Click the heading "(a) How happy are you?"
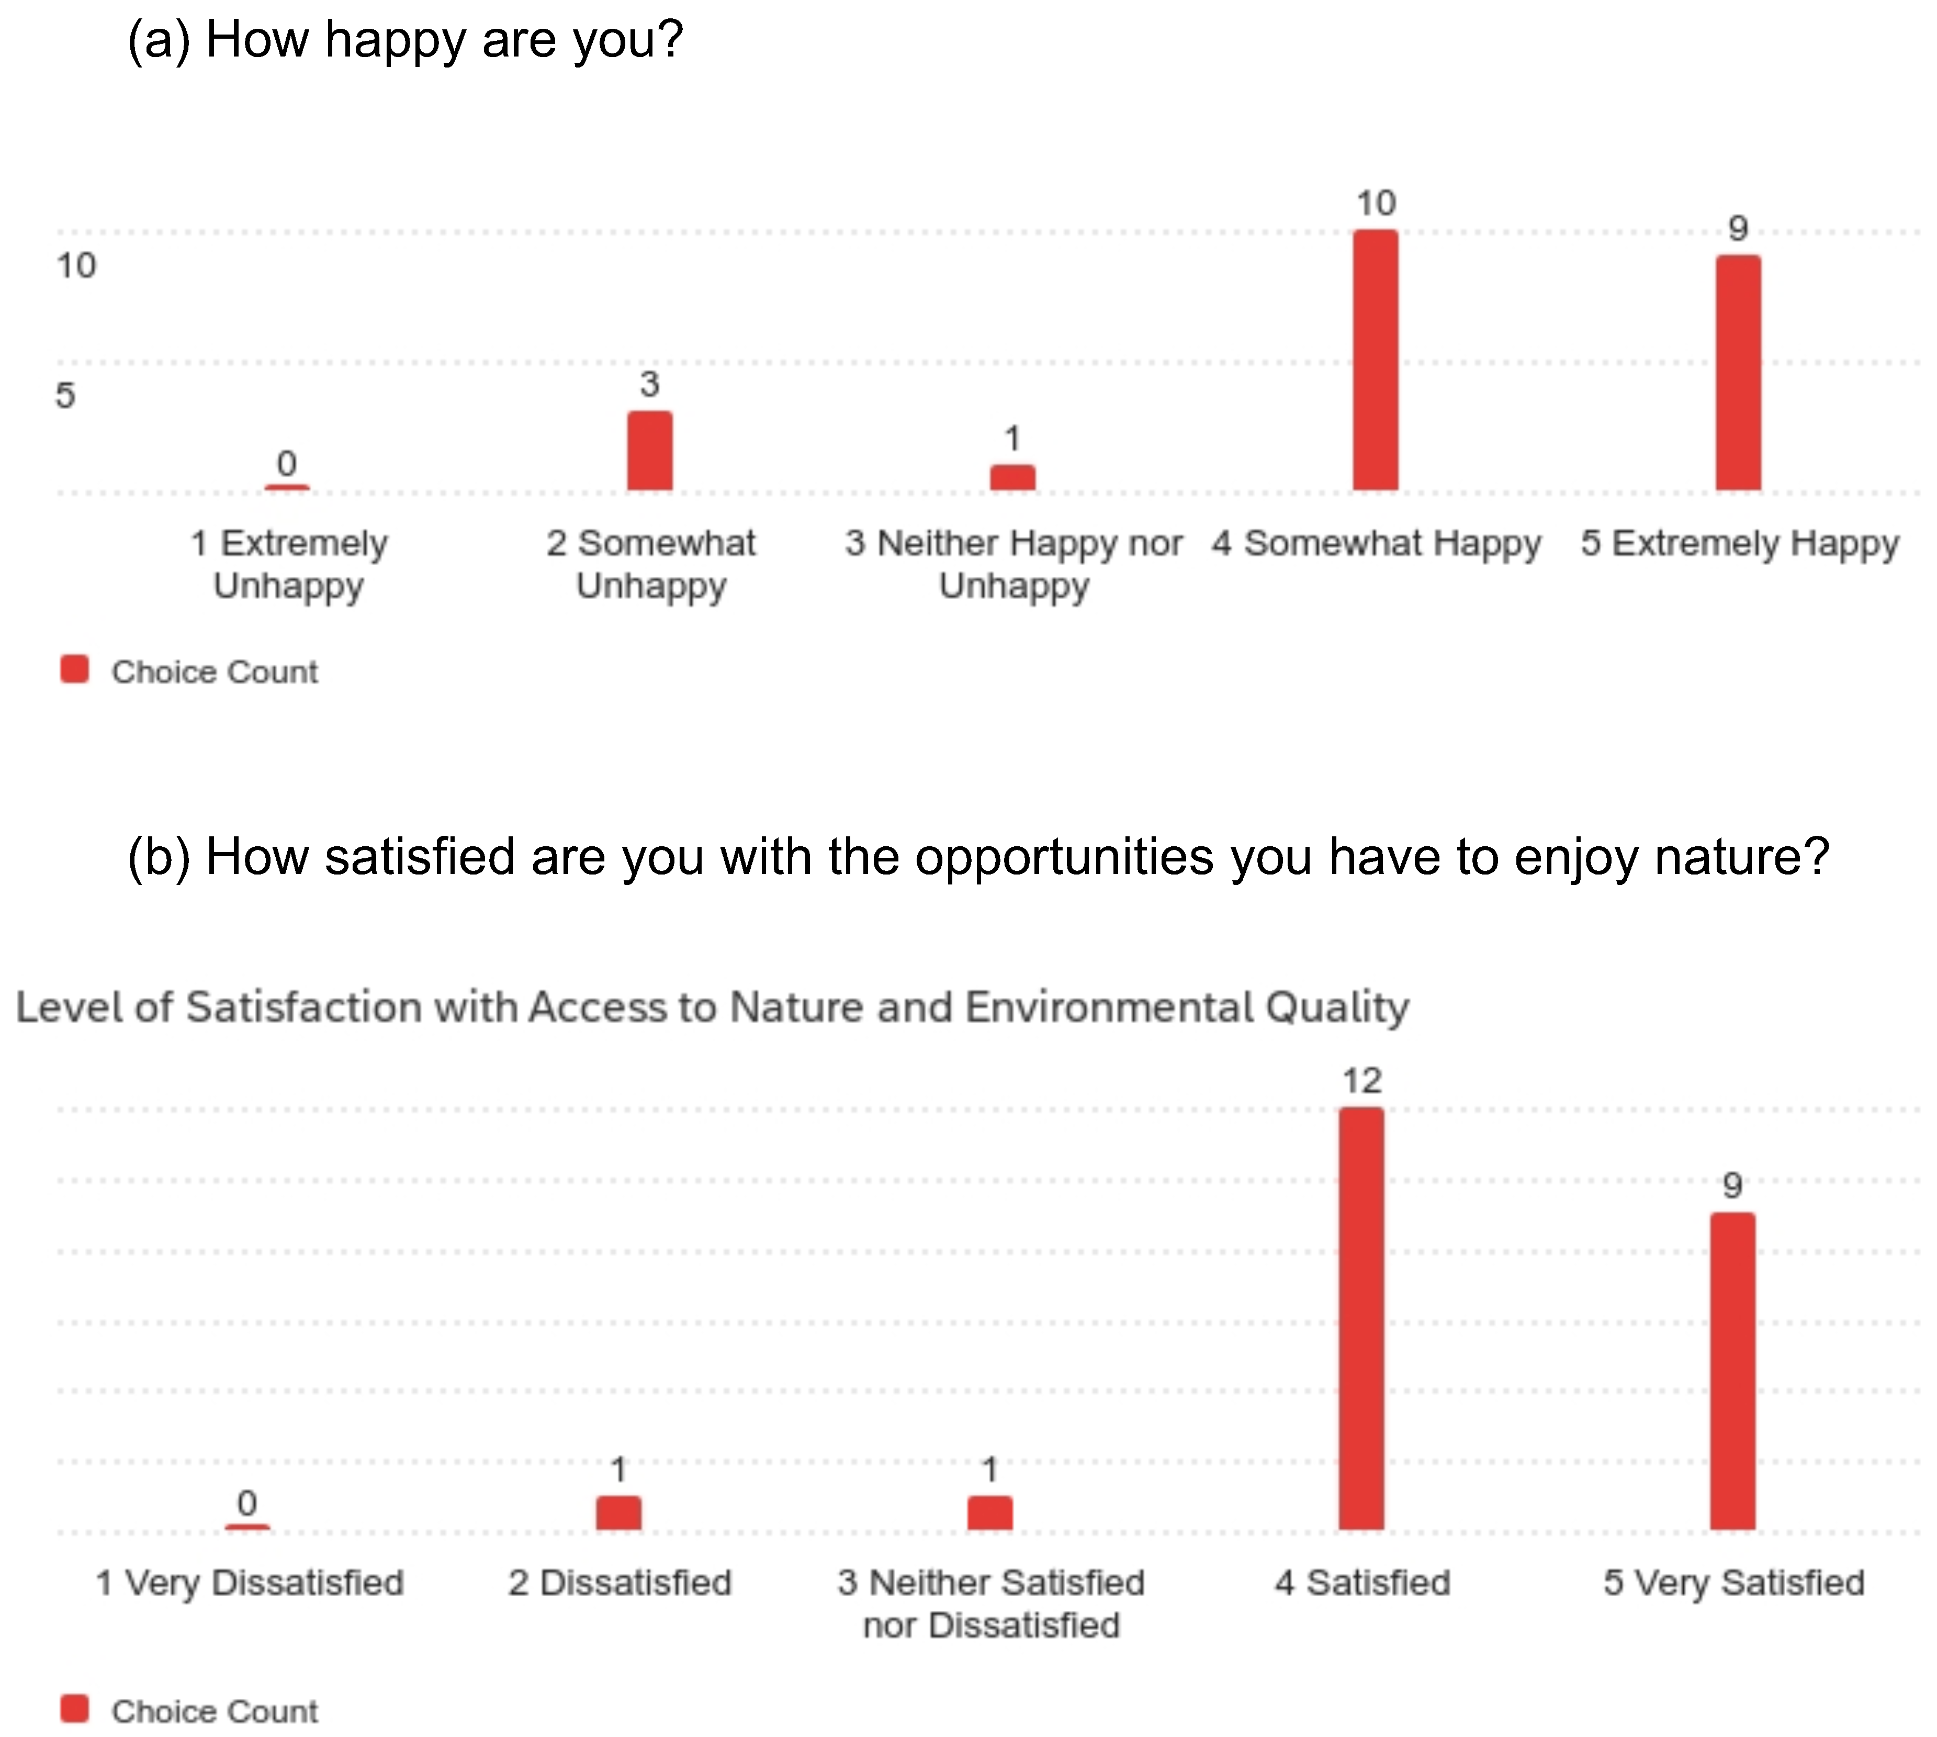This screenshot has height=1737, width=1937. coord(406,40)
